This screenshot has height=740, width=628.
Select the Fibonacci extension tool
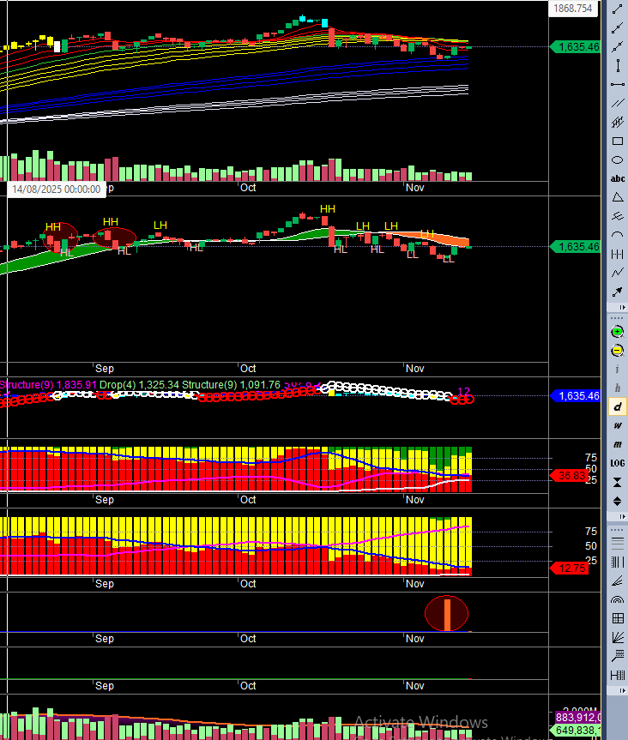tap(617, 657)
